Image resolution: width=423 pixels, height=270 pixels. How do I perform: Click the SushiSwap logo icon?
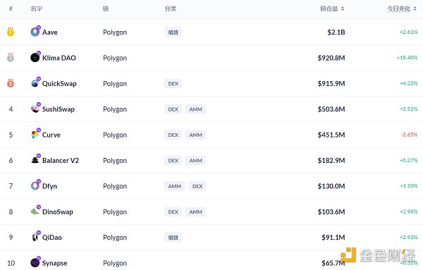point(35,109)
